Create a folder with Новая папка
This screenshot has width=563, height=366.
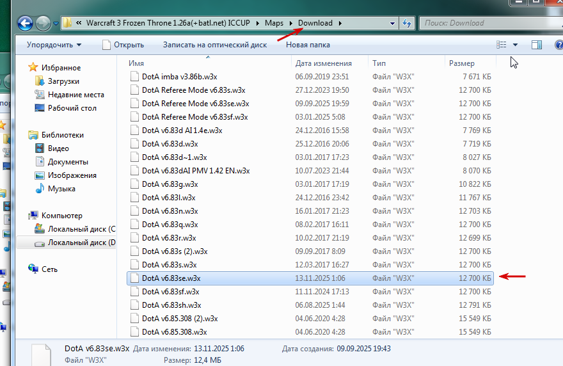308,45
